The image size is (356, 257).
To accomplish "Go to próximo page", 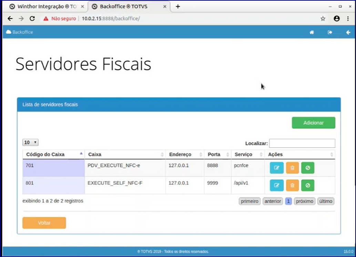I will [304, 201].
